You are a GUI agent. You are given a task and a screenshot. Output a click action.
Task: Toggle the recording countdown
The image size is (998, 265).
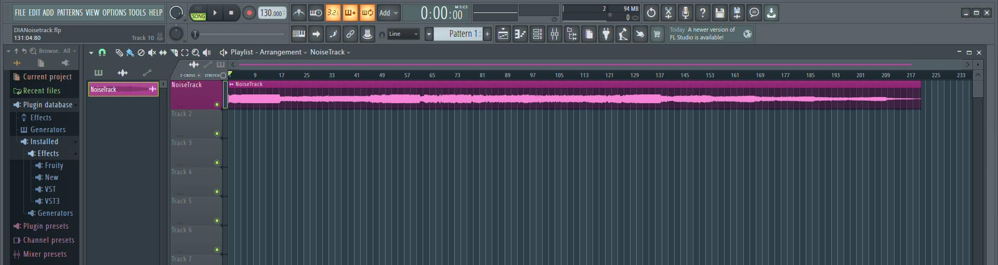(333, 12)
